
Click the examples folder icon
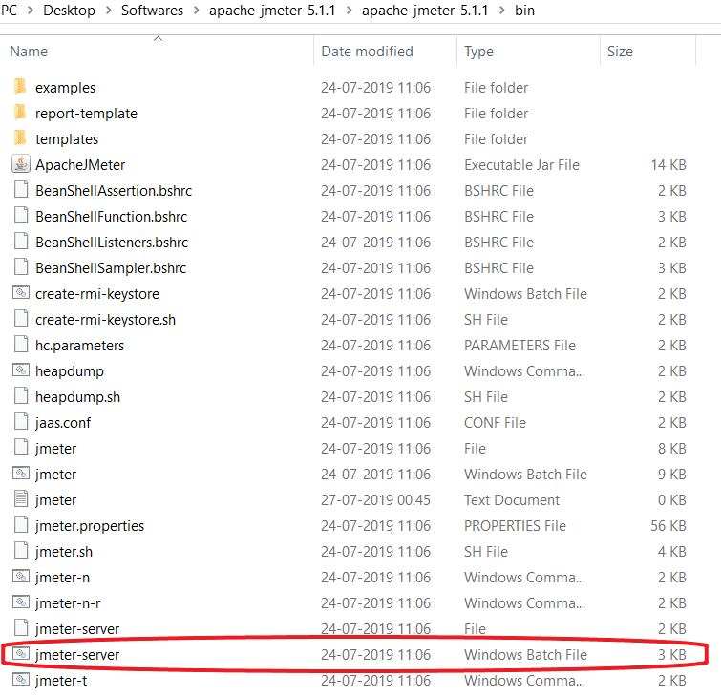20,87
